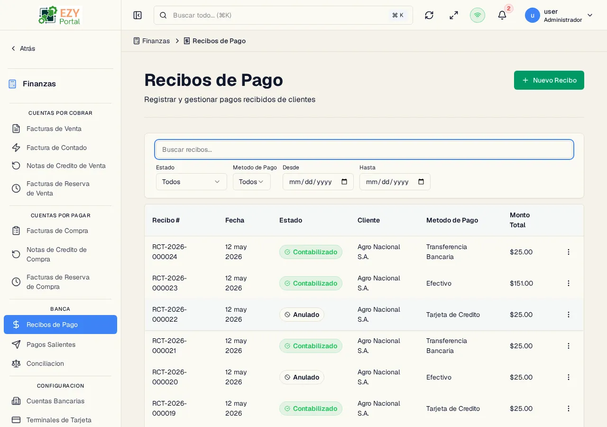Click Notas de Credito de Compra icon
The image size is (607, 427).
[x=16, y=254]
